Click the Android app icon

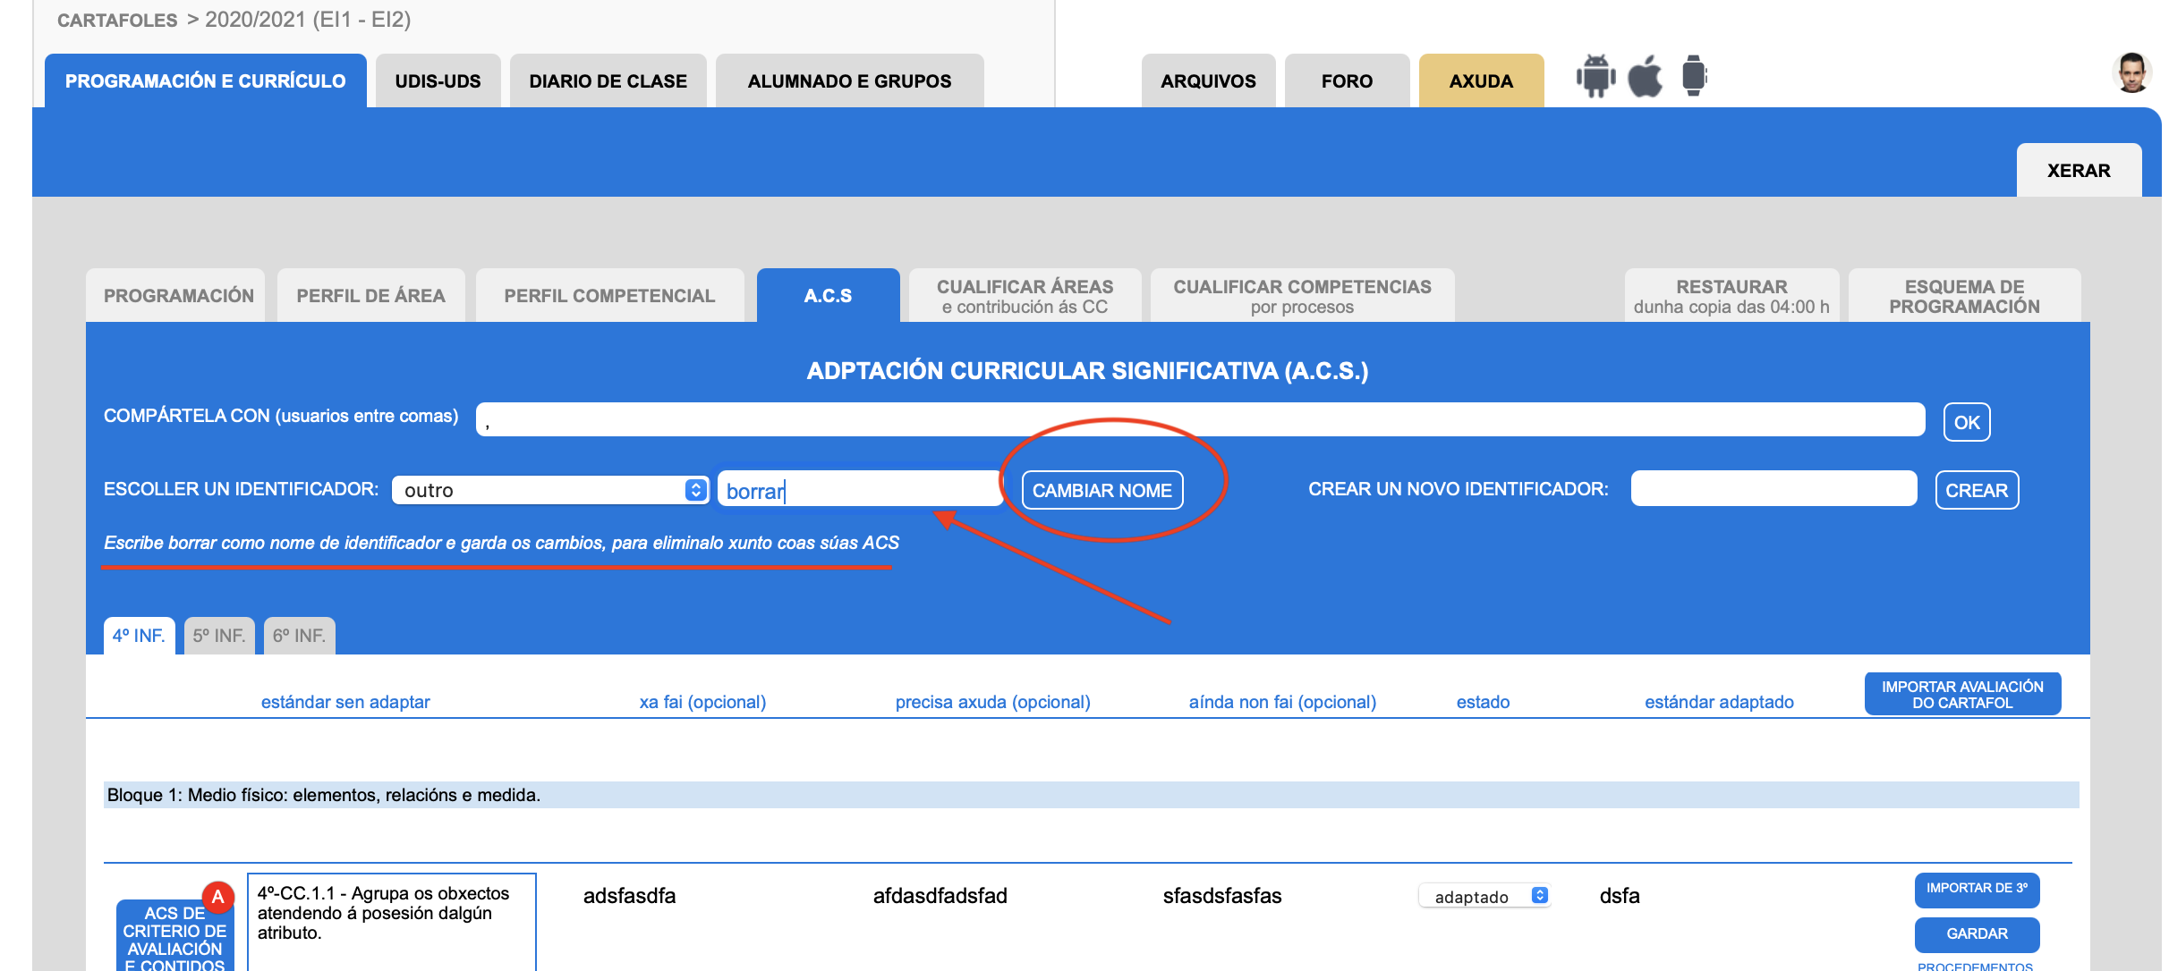click(1595, 76)
